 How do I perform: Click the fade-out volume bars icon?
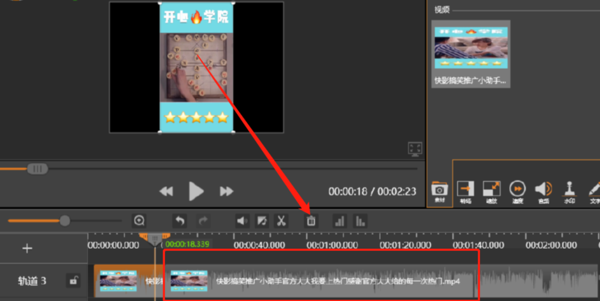tap(360, 221)
